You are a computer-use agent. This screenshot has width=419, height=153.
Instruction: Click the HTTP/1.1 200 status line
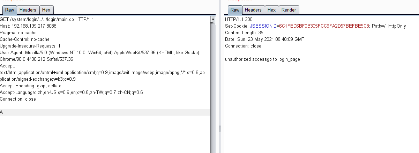click(239, 19)
